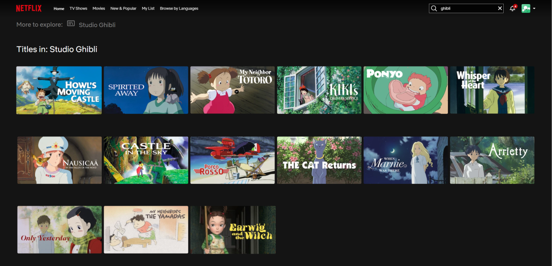Click the Netflix logo
Image resolution: width=552 pixels, height=266 pixels.
click(29, 8)
